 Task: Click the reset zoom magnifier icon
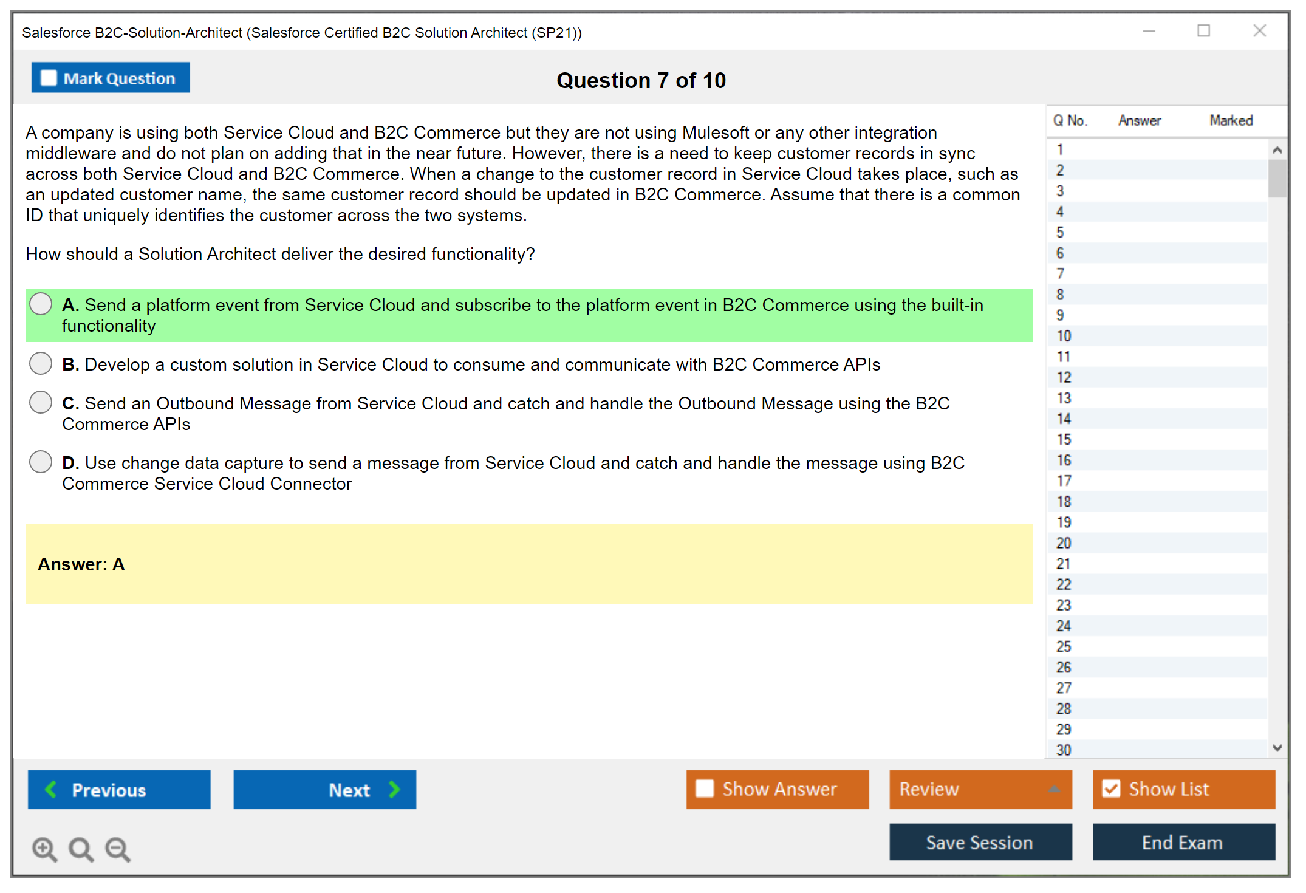coord(81,849)
